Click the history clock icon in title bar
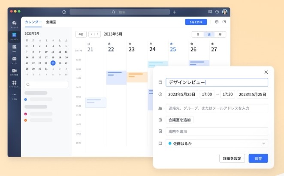Image resolution: width=284 pixels, height=176 pixels. [64, 12]
